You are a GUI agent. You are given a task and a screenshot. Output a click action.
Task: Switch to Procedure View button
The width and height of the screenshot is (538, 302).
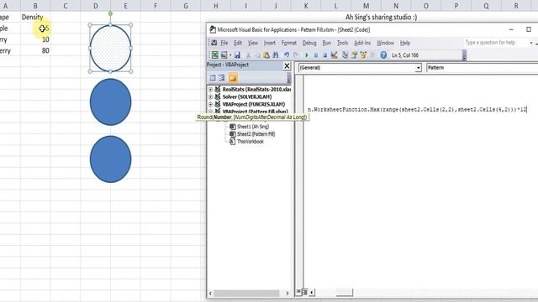[298, 292]
